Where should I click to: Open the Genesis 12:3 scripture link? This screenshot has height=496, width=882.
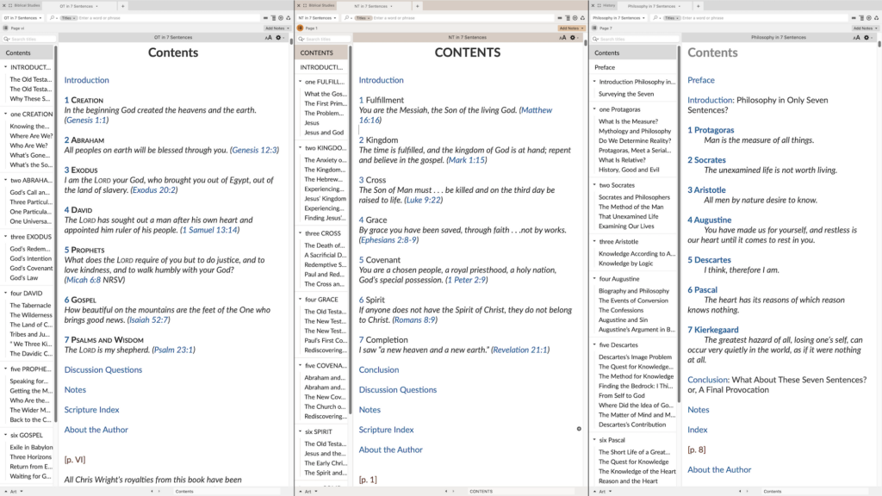pos(255,150)
